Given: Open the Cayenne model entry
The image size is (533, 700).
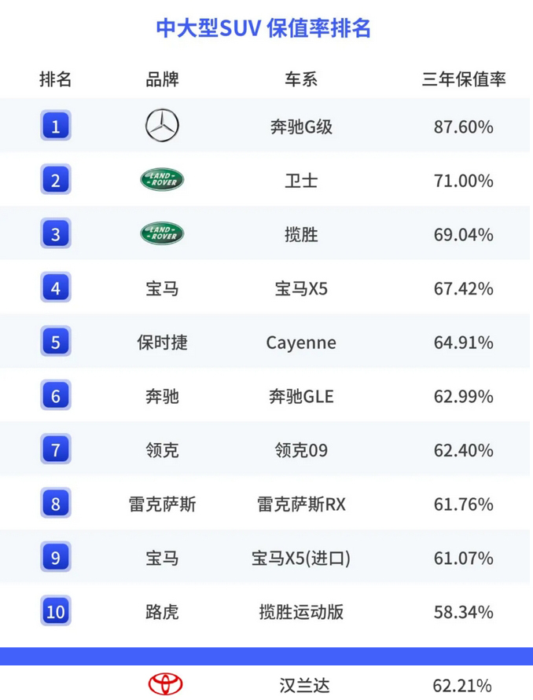Looking at the screenshot, I should (300, 343).
